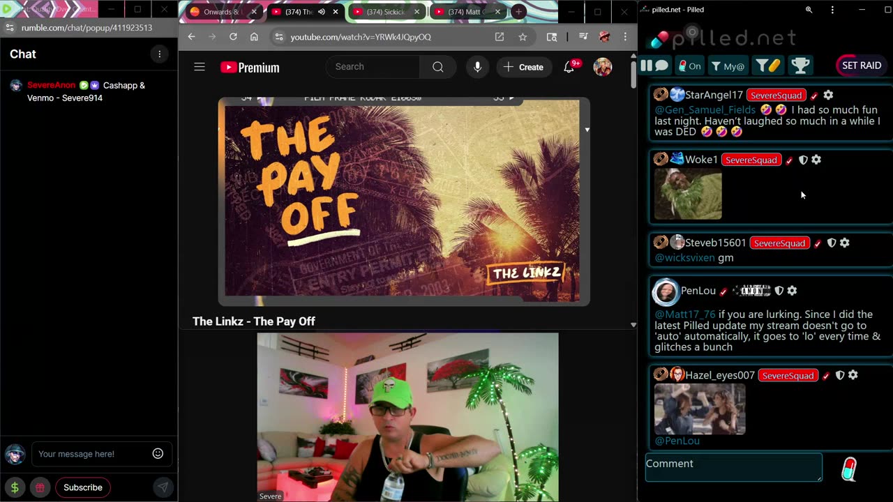The height and width of the screenshot is (502, 893).
Task: Open Pilled window three-dot menu
Action: [x=832, y=10]
